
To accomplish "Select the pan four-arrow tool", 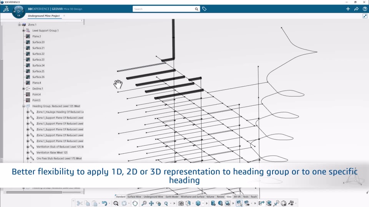I will [151, 203].
